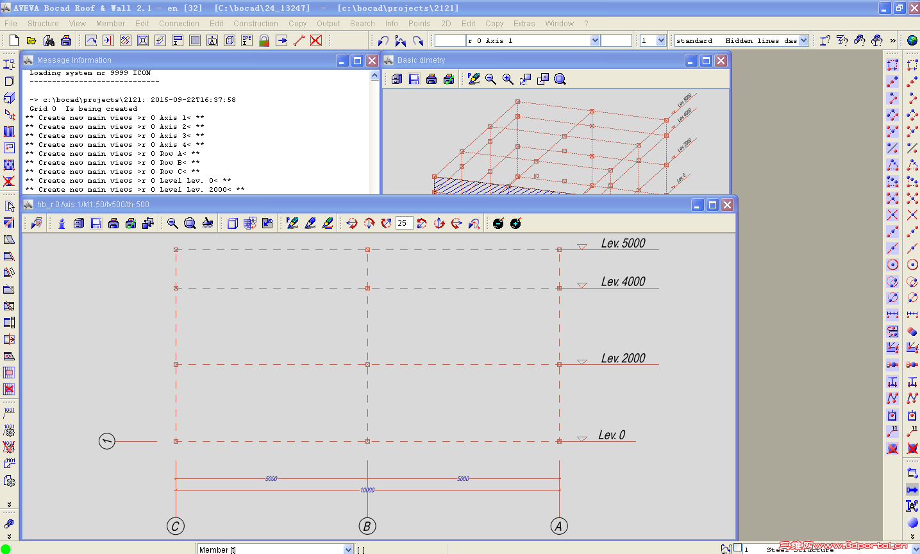The width and height of the screenshot is (920, 554).
Task: Click the Message Information scrollbar up arrow
Action: click(x=375, y=76)
